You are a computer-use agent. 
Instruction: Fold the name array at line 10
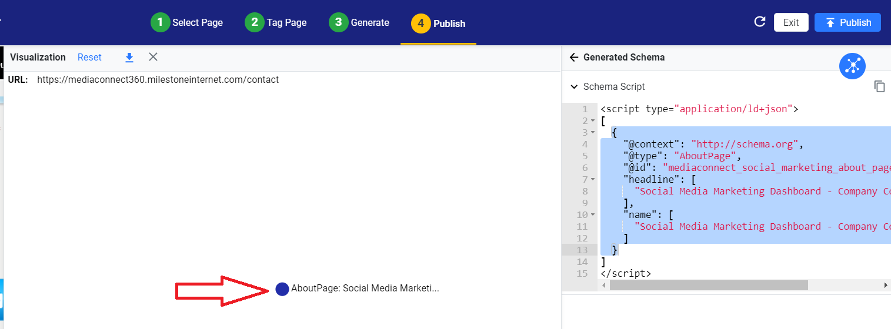[x=593, y=214]
